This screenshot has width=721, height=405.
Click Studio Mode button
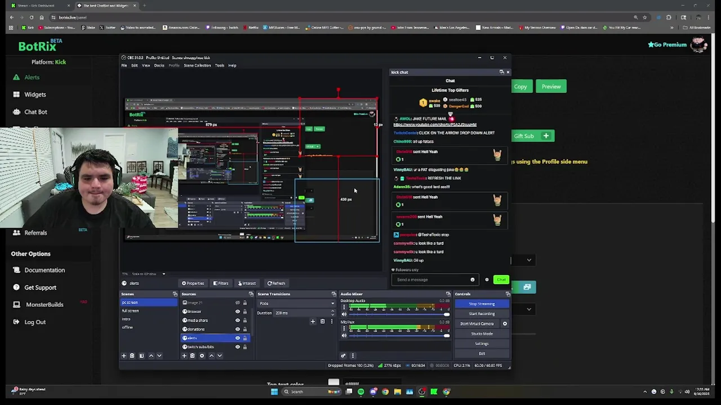pyautogui.click(x=482, y=334)
